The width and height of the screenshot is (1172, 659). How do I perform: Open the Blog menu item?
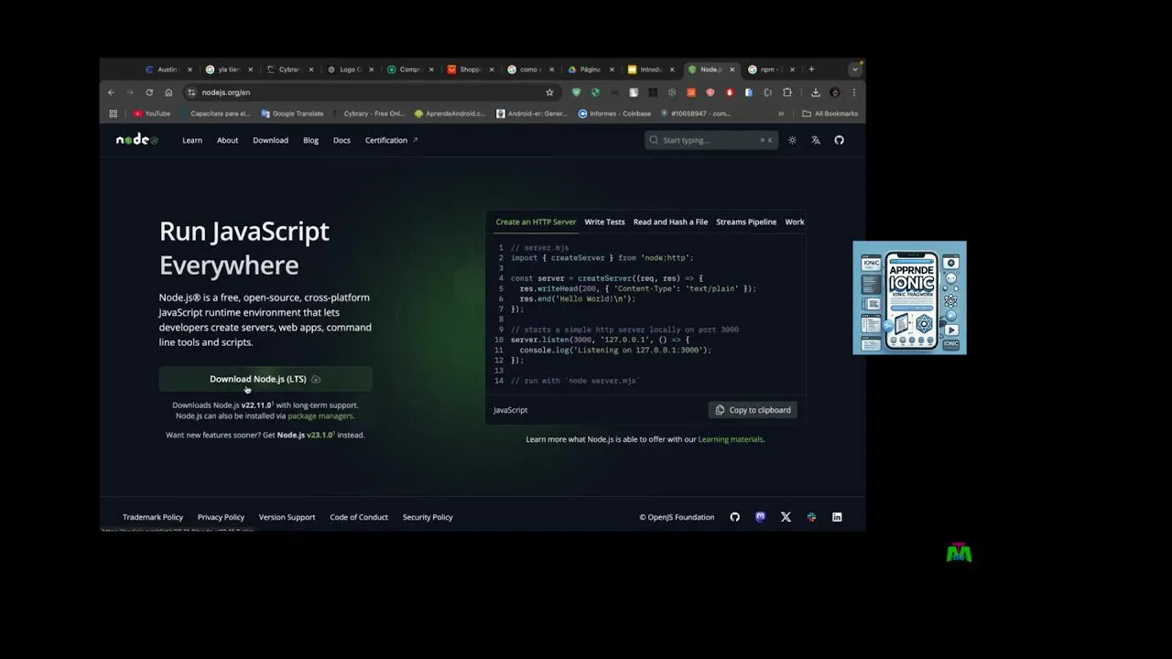point(310,140)
